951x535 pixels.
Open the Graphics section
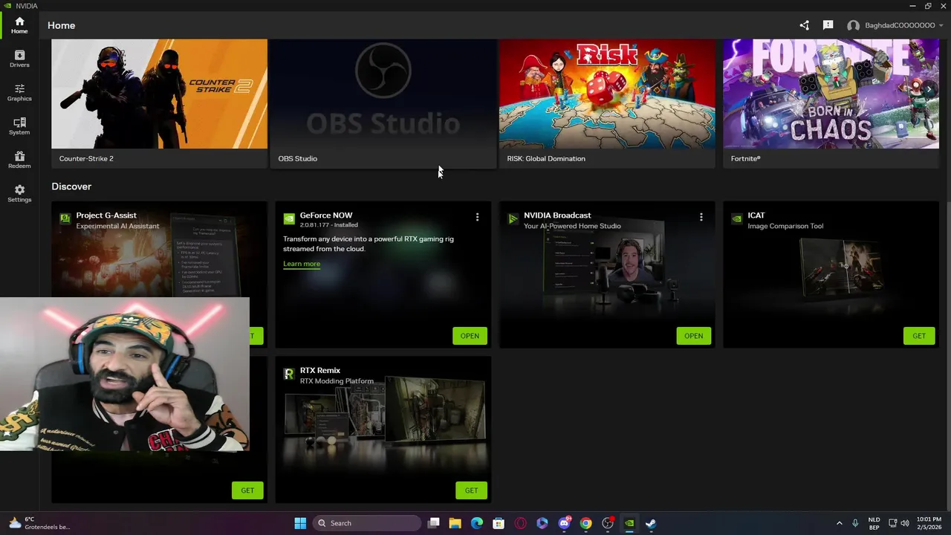point(19,92)
